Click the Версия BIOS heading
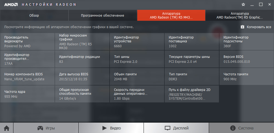Screen dimensions: 274x133 233,57
